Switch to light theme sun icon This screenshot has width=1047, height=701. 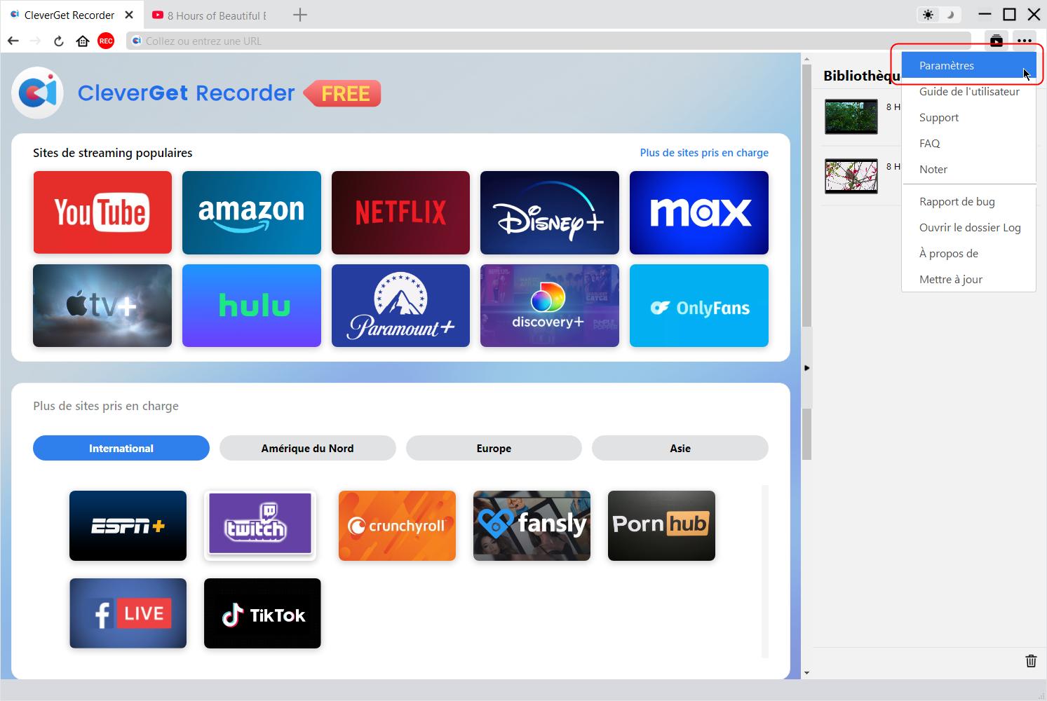(x=928, y=15)
